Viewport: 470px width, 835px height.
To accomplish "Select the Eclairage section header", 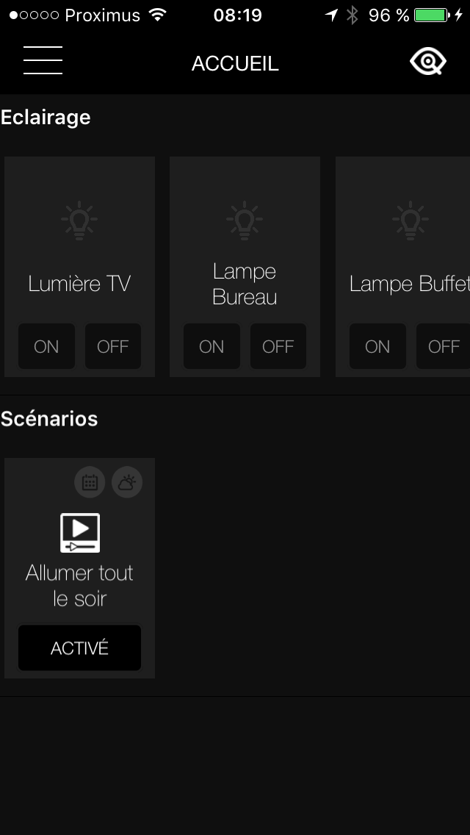I will tap(46, 118).
